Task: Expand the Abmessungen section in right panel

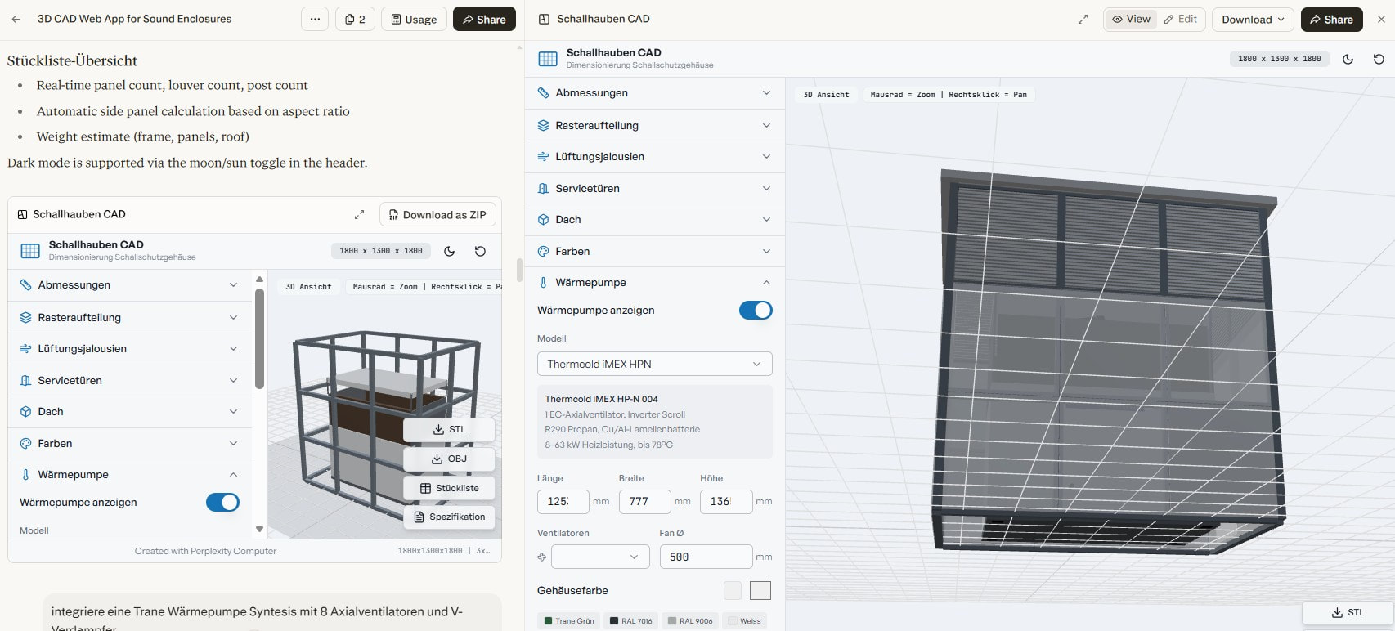Action: (654, 93)
